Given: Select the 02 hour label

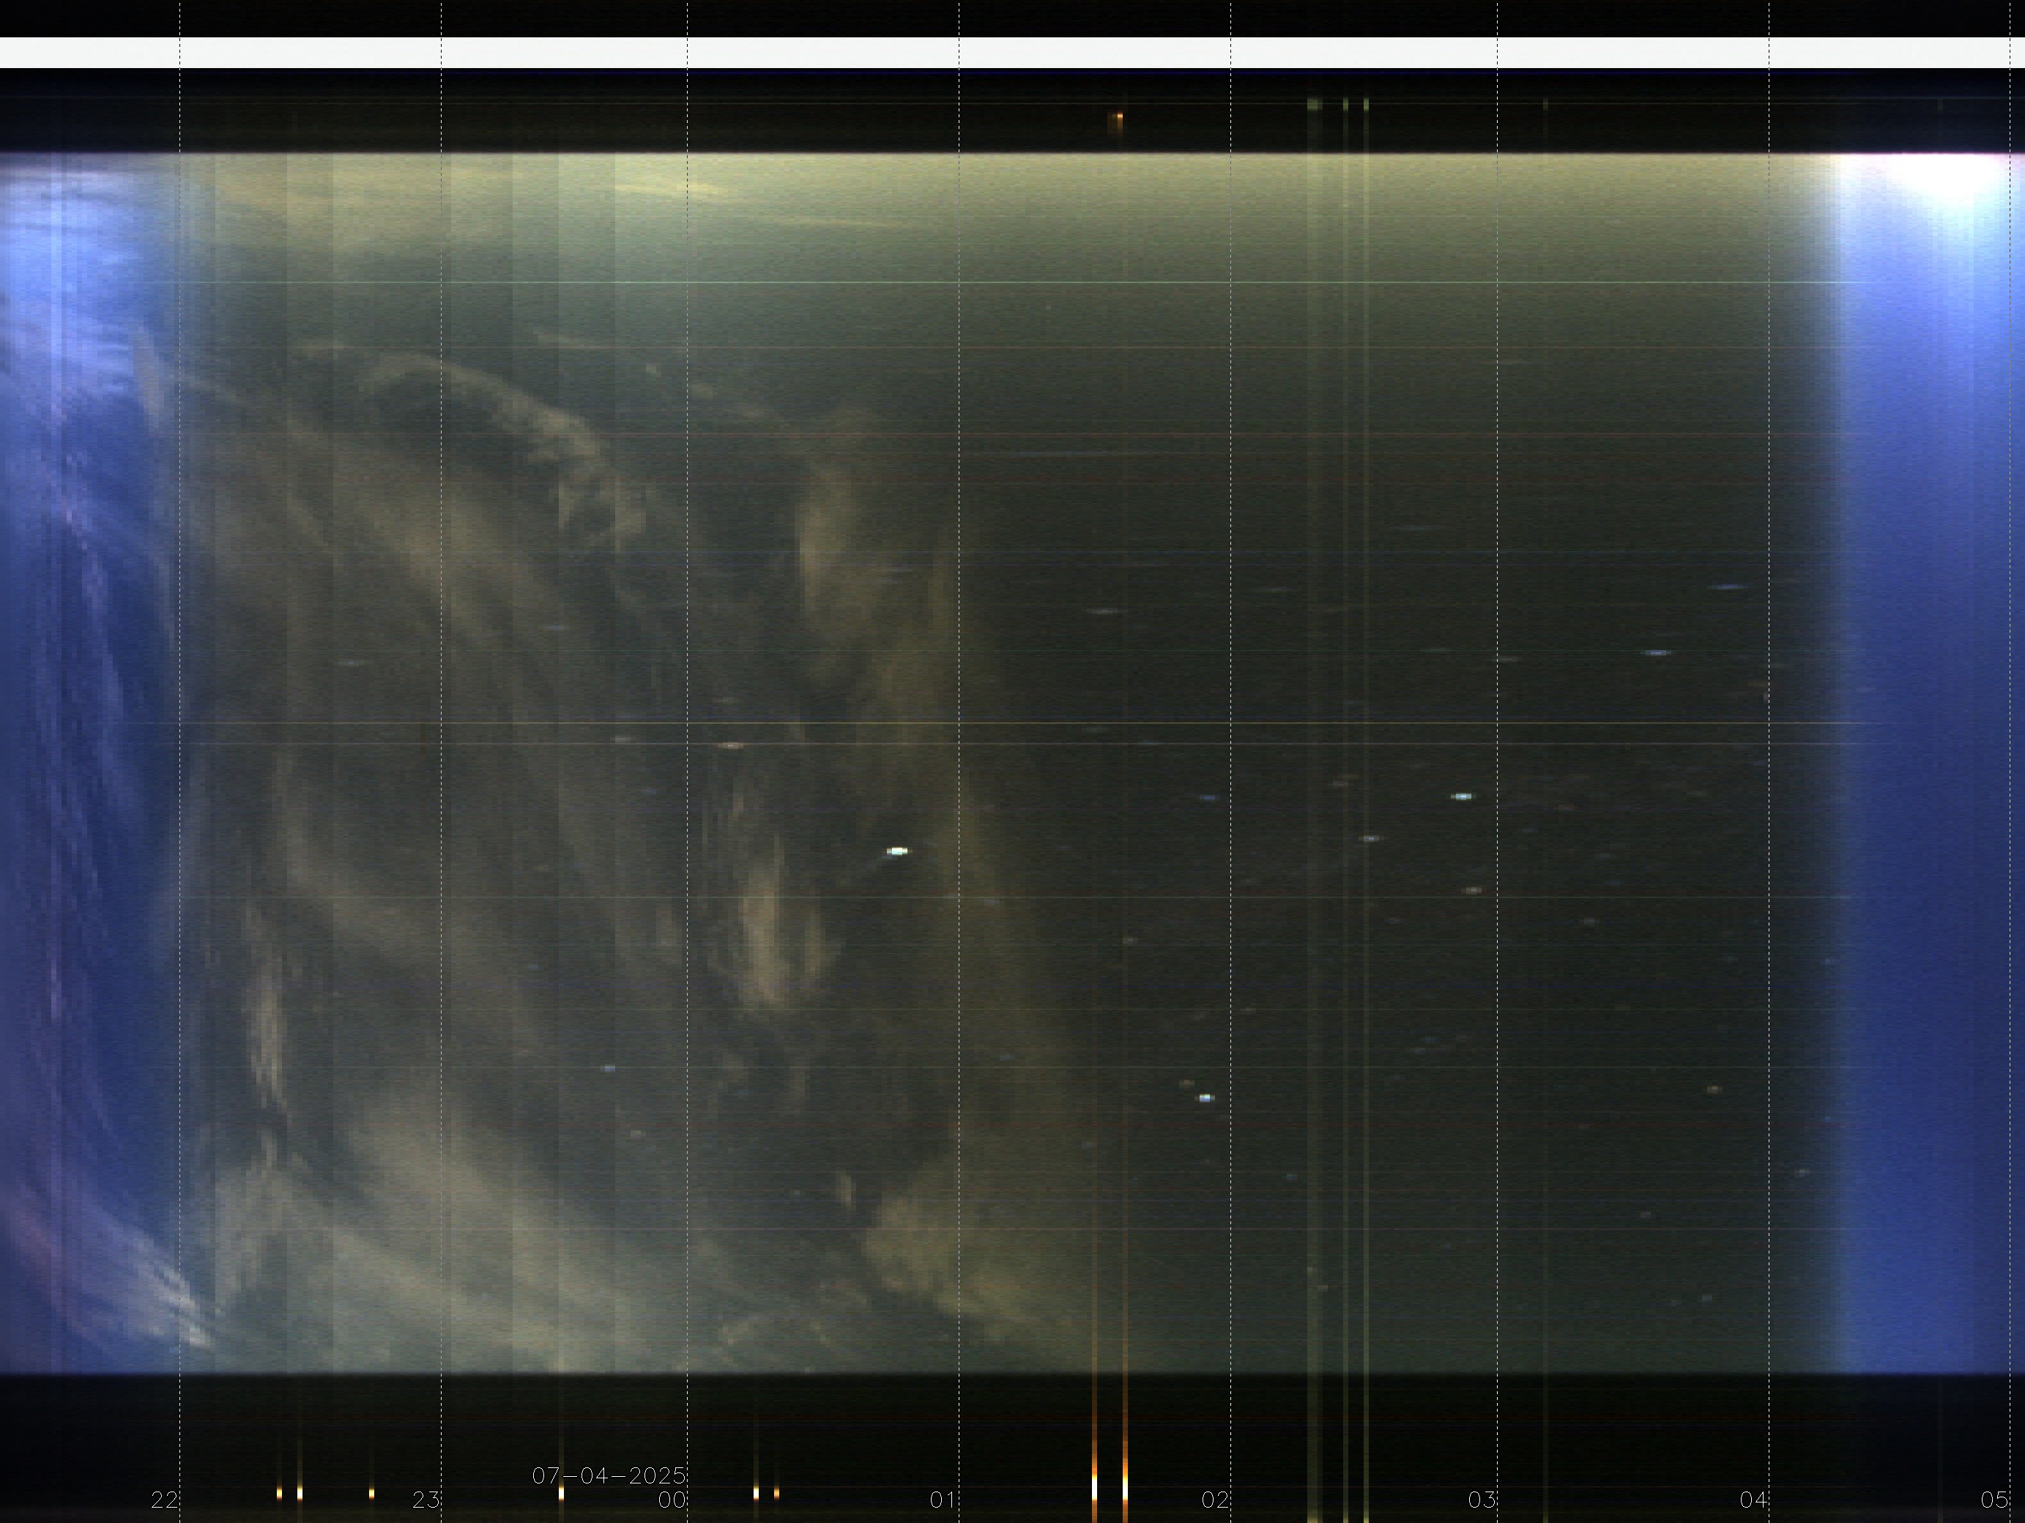Looking at the screenshot, I should click(1215, 1500).
